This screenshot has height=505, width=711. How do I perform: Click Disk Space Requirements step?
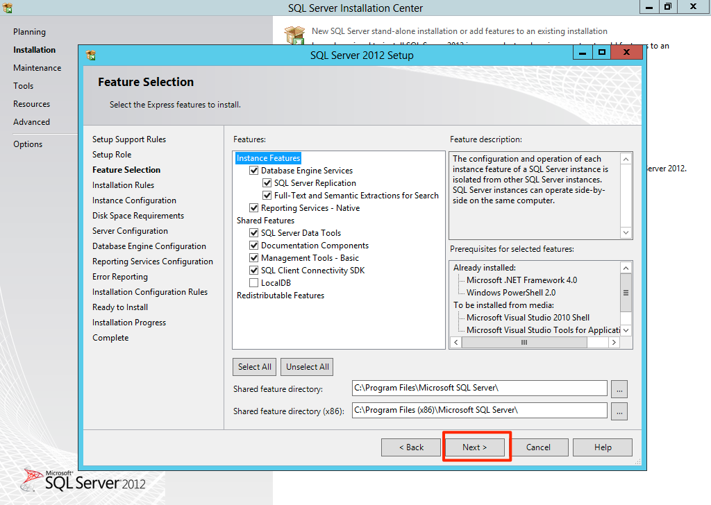pos(138,216)
